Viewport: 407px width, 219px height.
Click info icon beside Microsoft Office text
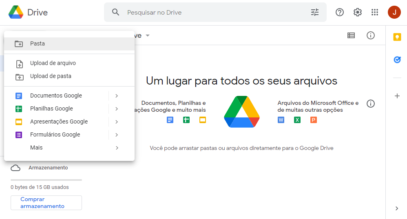tap(370, 104)
